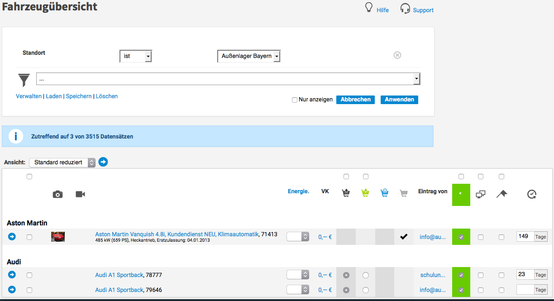Sort by the Energie. column header
This screenshot has width=554, height=301.
tap(298, 191)
